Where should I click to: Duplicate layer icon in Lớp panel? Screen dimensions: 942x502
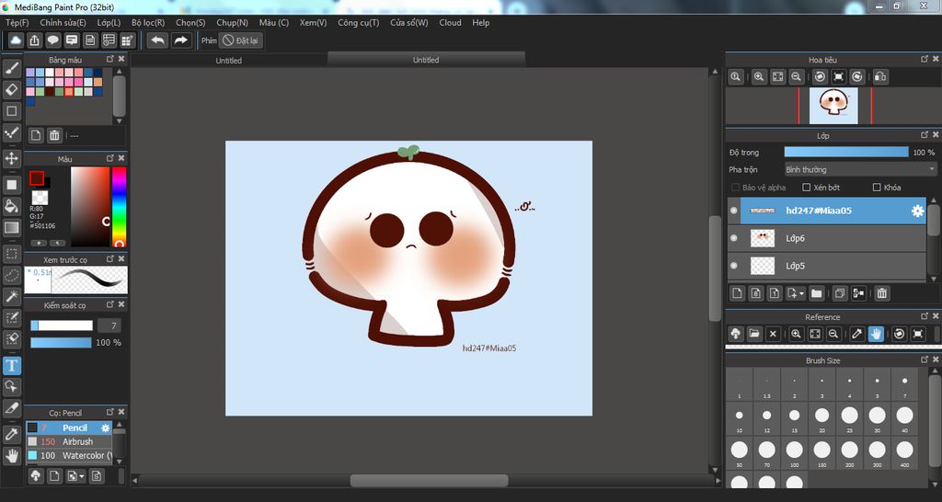840,293
